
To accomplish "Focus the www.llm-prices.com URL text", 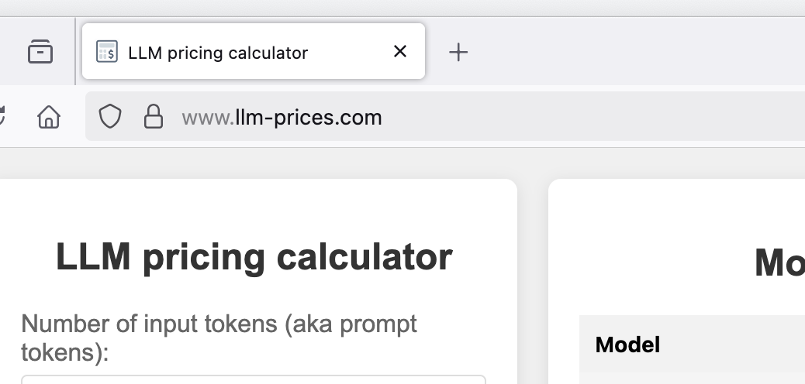I will pos(282,118).
